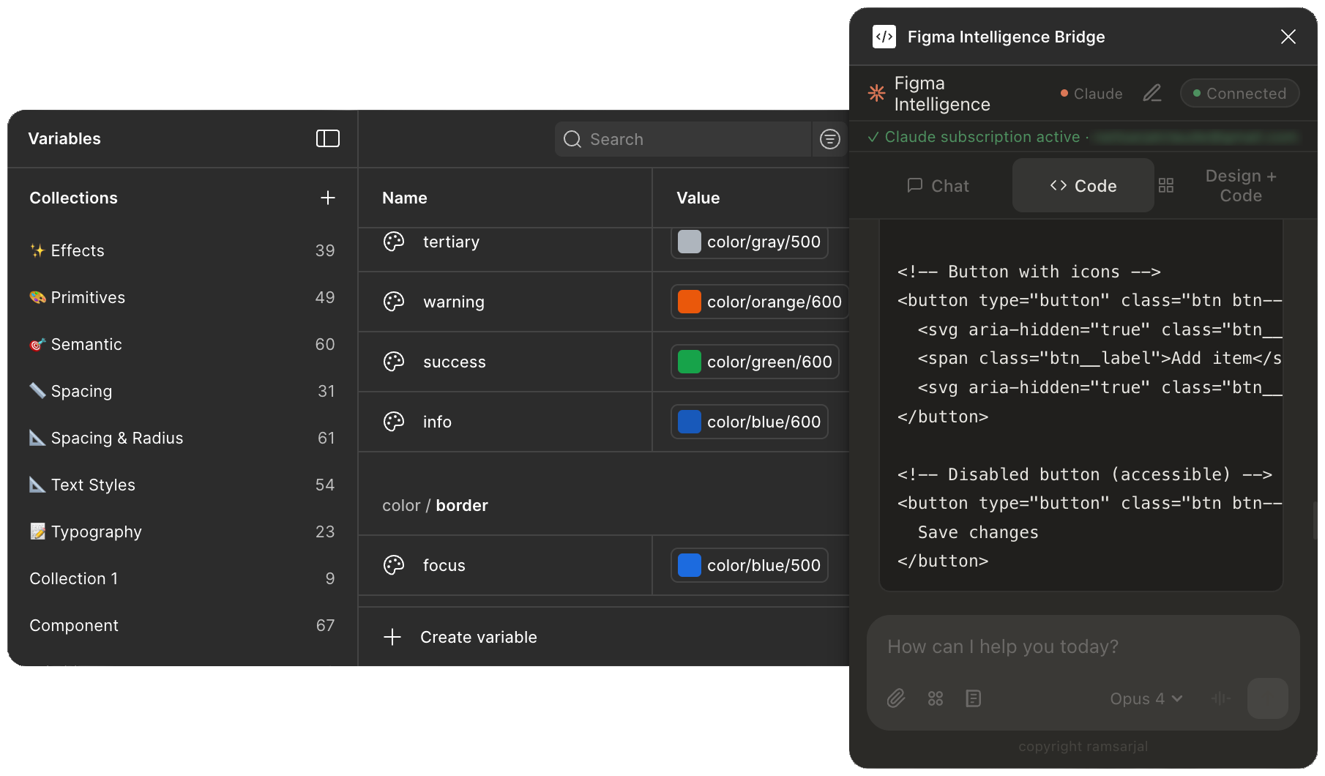The image size is (1325, 776).
Task: Select the Spacing & Radius collection
Action: pos(182,438)
